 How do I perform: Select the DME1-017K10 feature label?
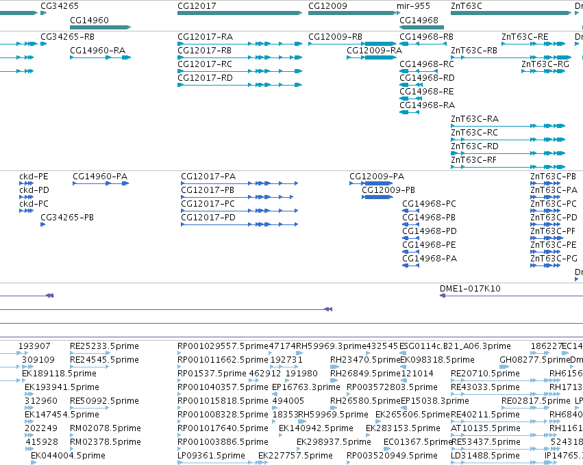coord(470,289)
